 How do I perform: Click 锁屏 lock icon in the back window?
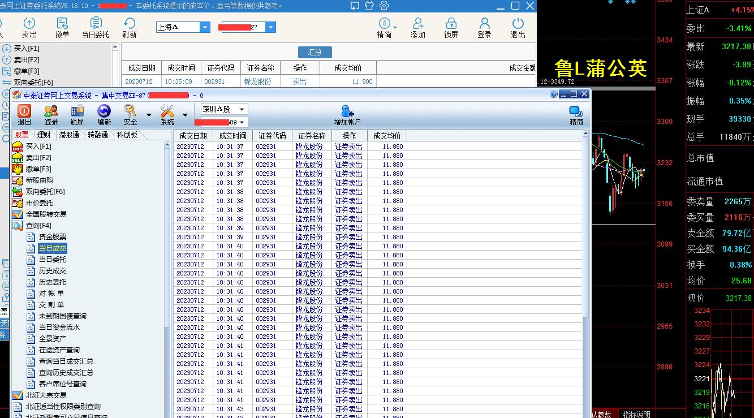(451, 28)
